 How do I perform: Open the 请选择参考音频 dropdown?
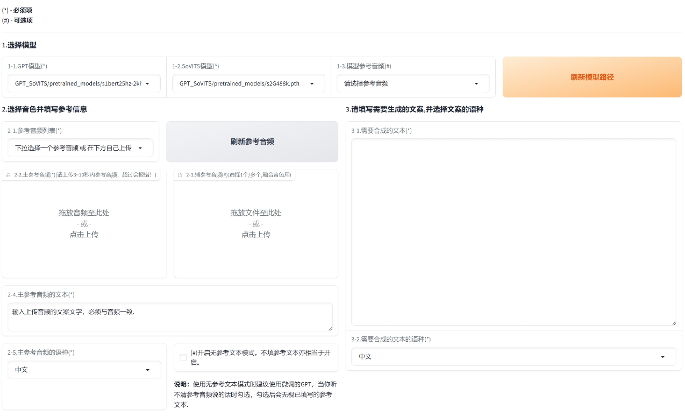point(412,83)
